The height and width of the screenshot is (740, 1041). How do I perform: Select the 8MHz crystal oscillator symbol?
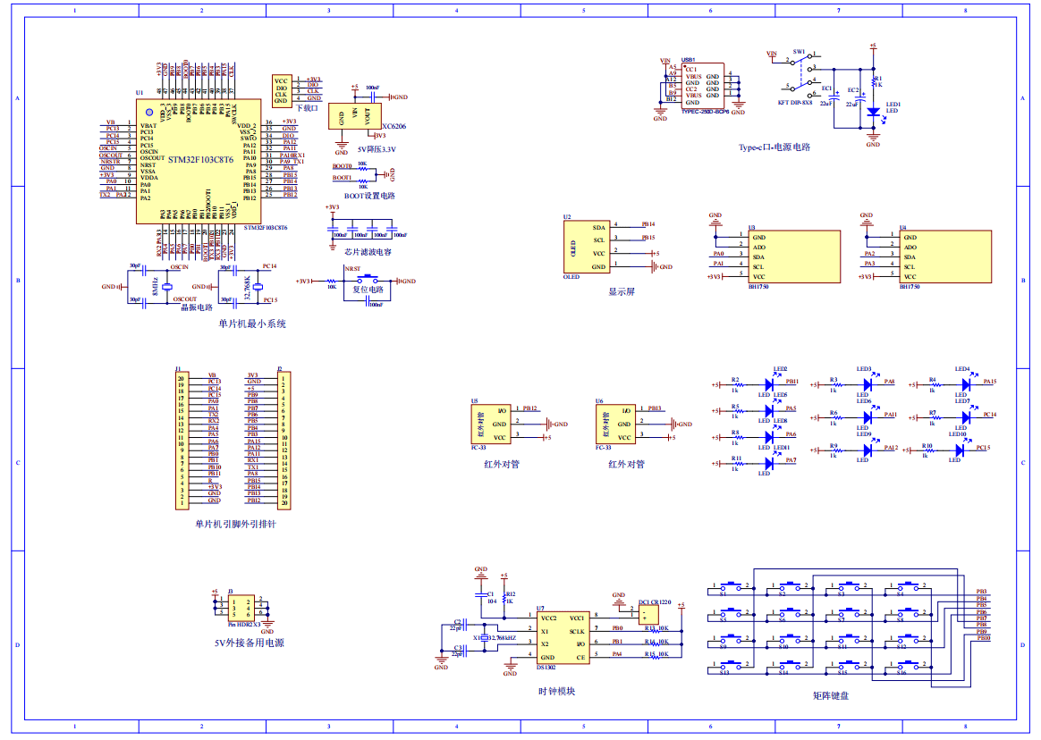(167, 287)
